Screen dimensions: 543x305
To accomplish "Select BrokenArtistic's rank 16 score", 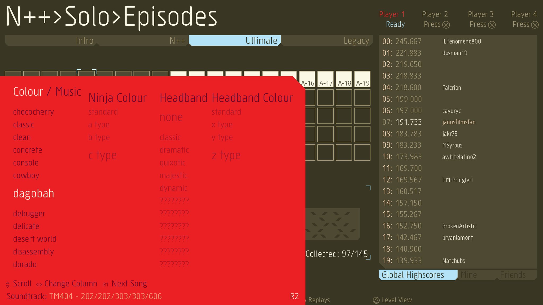I will 458,226.
